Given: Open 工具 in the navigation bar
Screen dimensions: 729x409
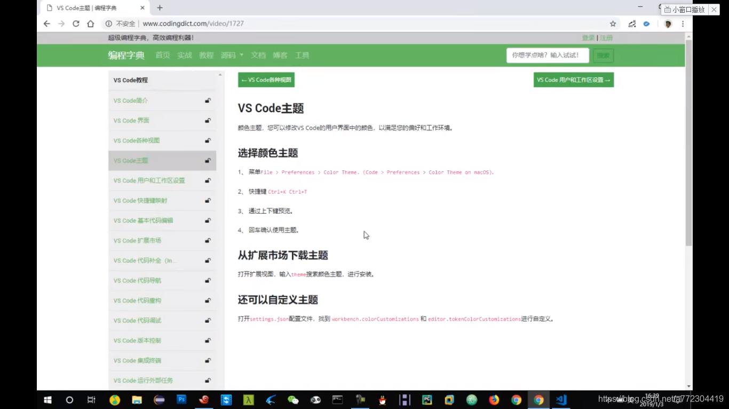Looking at the screenshot, I should click(302, 55).
